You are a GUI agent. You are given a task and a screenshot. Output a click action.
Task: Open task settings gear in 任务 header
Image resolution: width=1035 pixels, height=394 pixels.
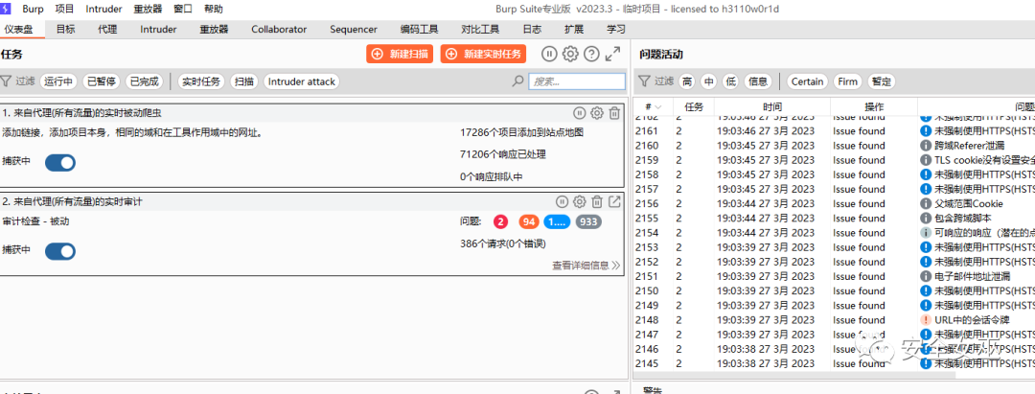coord(570,54)
